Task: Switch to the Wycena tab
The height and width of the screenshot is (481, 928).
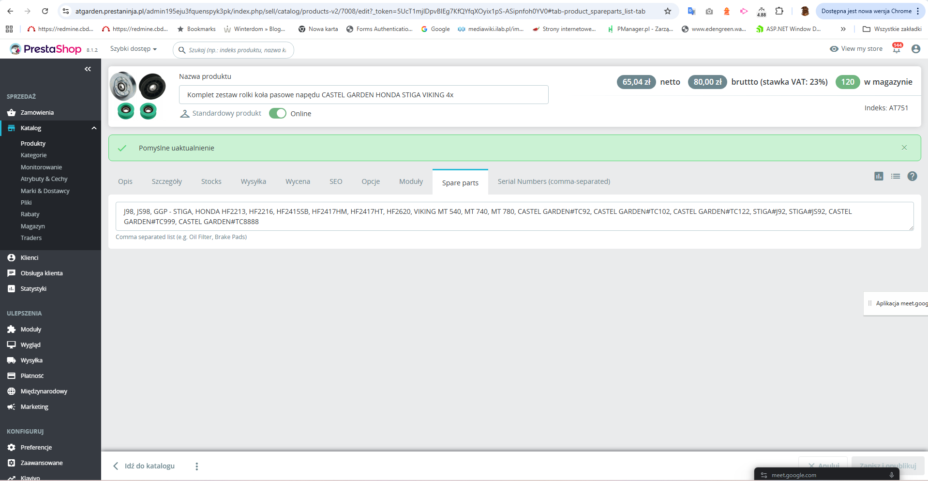Action: click(298, 181)
